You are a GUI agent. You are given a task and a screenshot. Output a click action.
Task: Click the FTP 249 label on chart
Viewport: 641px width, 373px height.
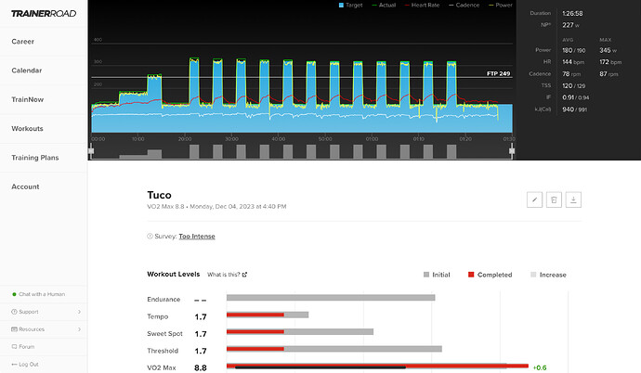pyautogui.click(x=498, y=74)
